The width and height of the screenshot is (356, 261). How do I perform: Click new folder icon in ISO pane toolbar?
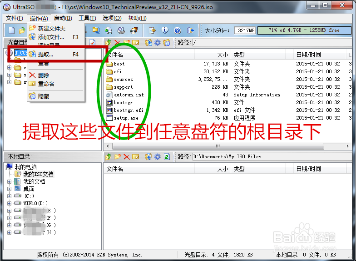[126, 42]
